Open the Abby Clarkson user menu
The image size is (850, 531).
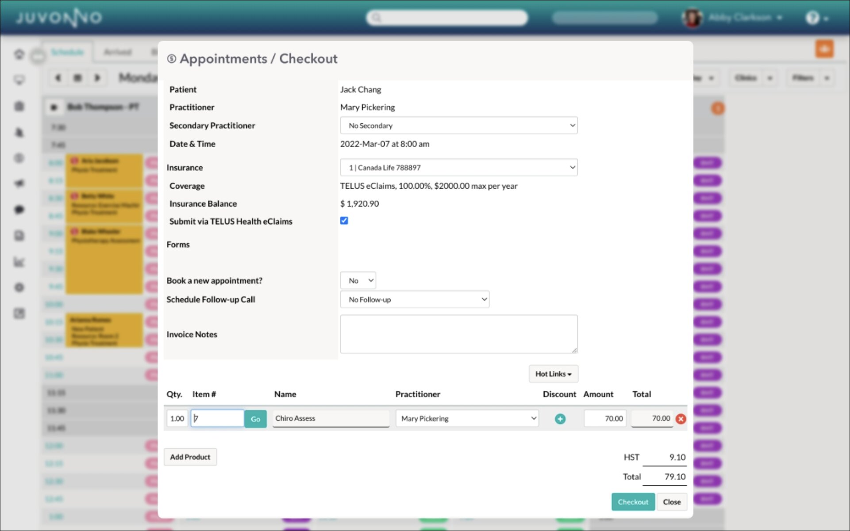[x=743, y=18]
